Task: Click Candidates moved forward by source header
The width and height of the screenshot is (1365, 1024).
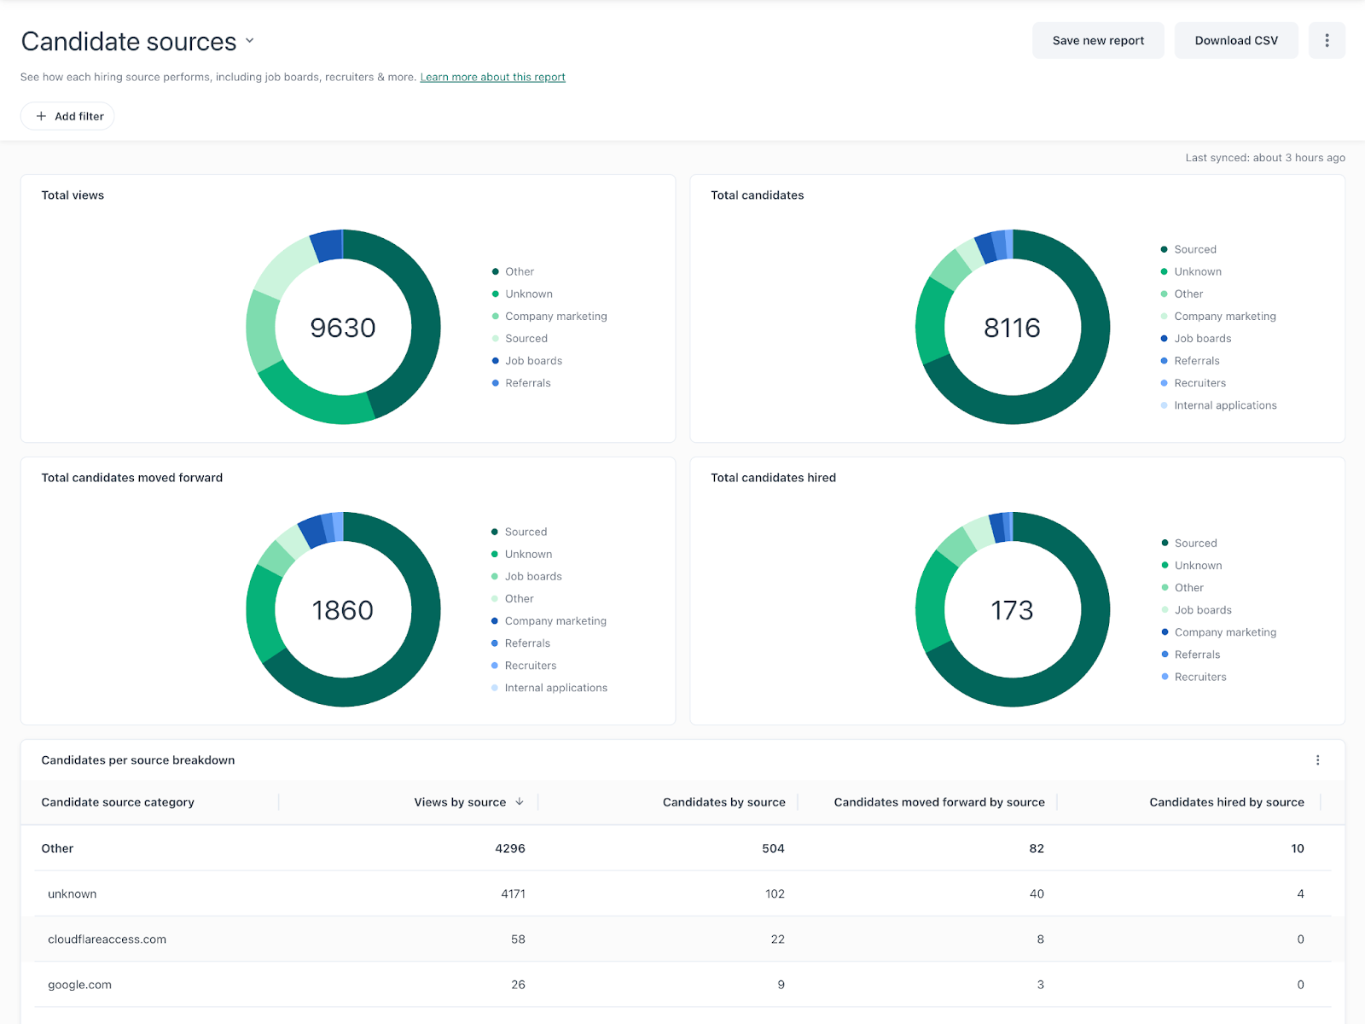Action: tap(938, 802)
